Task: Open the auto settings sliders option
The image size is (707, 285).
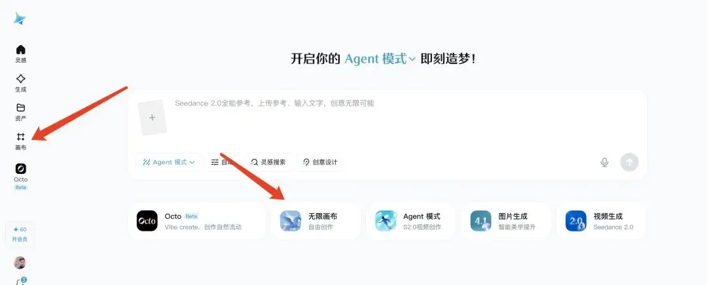Action: tap(223, 162)
